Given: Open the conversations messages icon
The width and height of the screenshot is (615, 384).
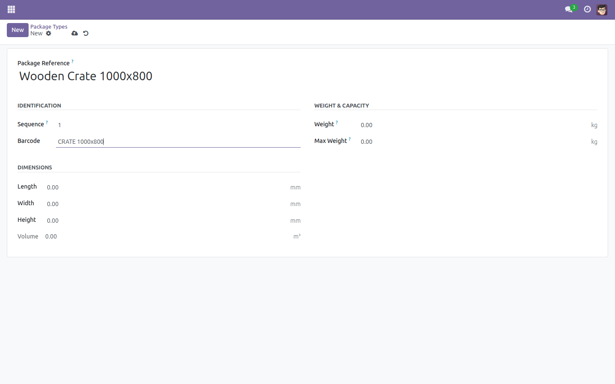Looking at the screenshot, I should [x=569, y=9].
